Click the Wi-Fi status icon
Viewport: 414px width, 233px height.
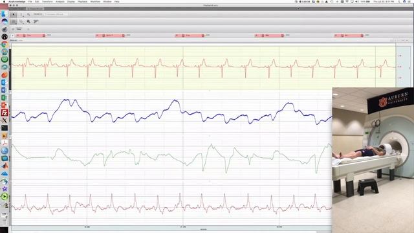(x=347, y=1)
